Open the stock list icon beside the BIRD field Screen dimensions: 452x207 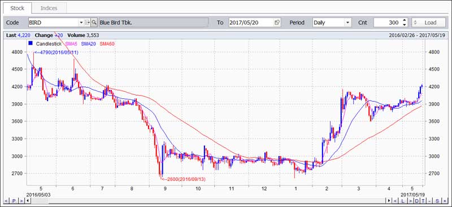(88, 22)
